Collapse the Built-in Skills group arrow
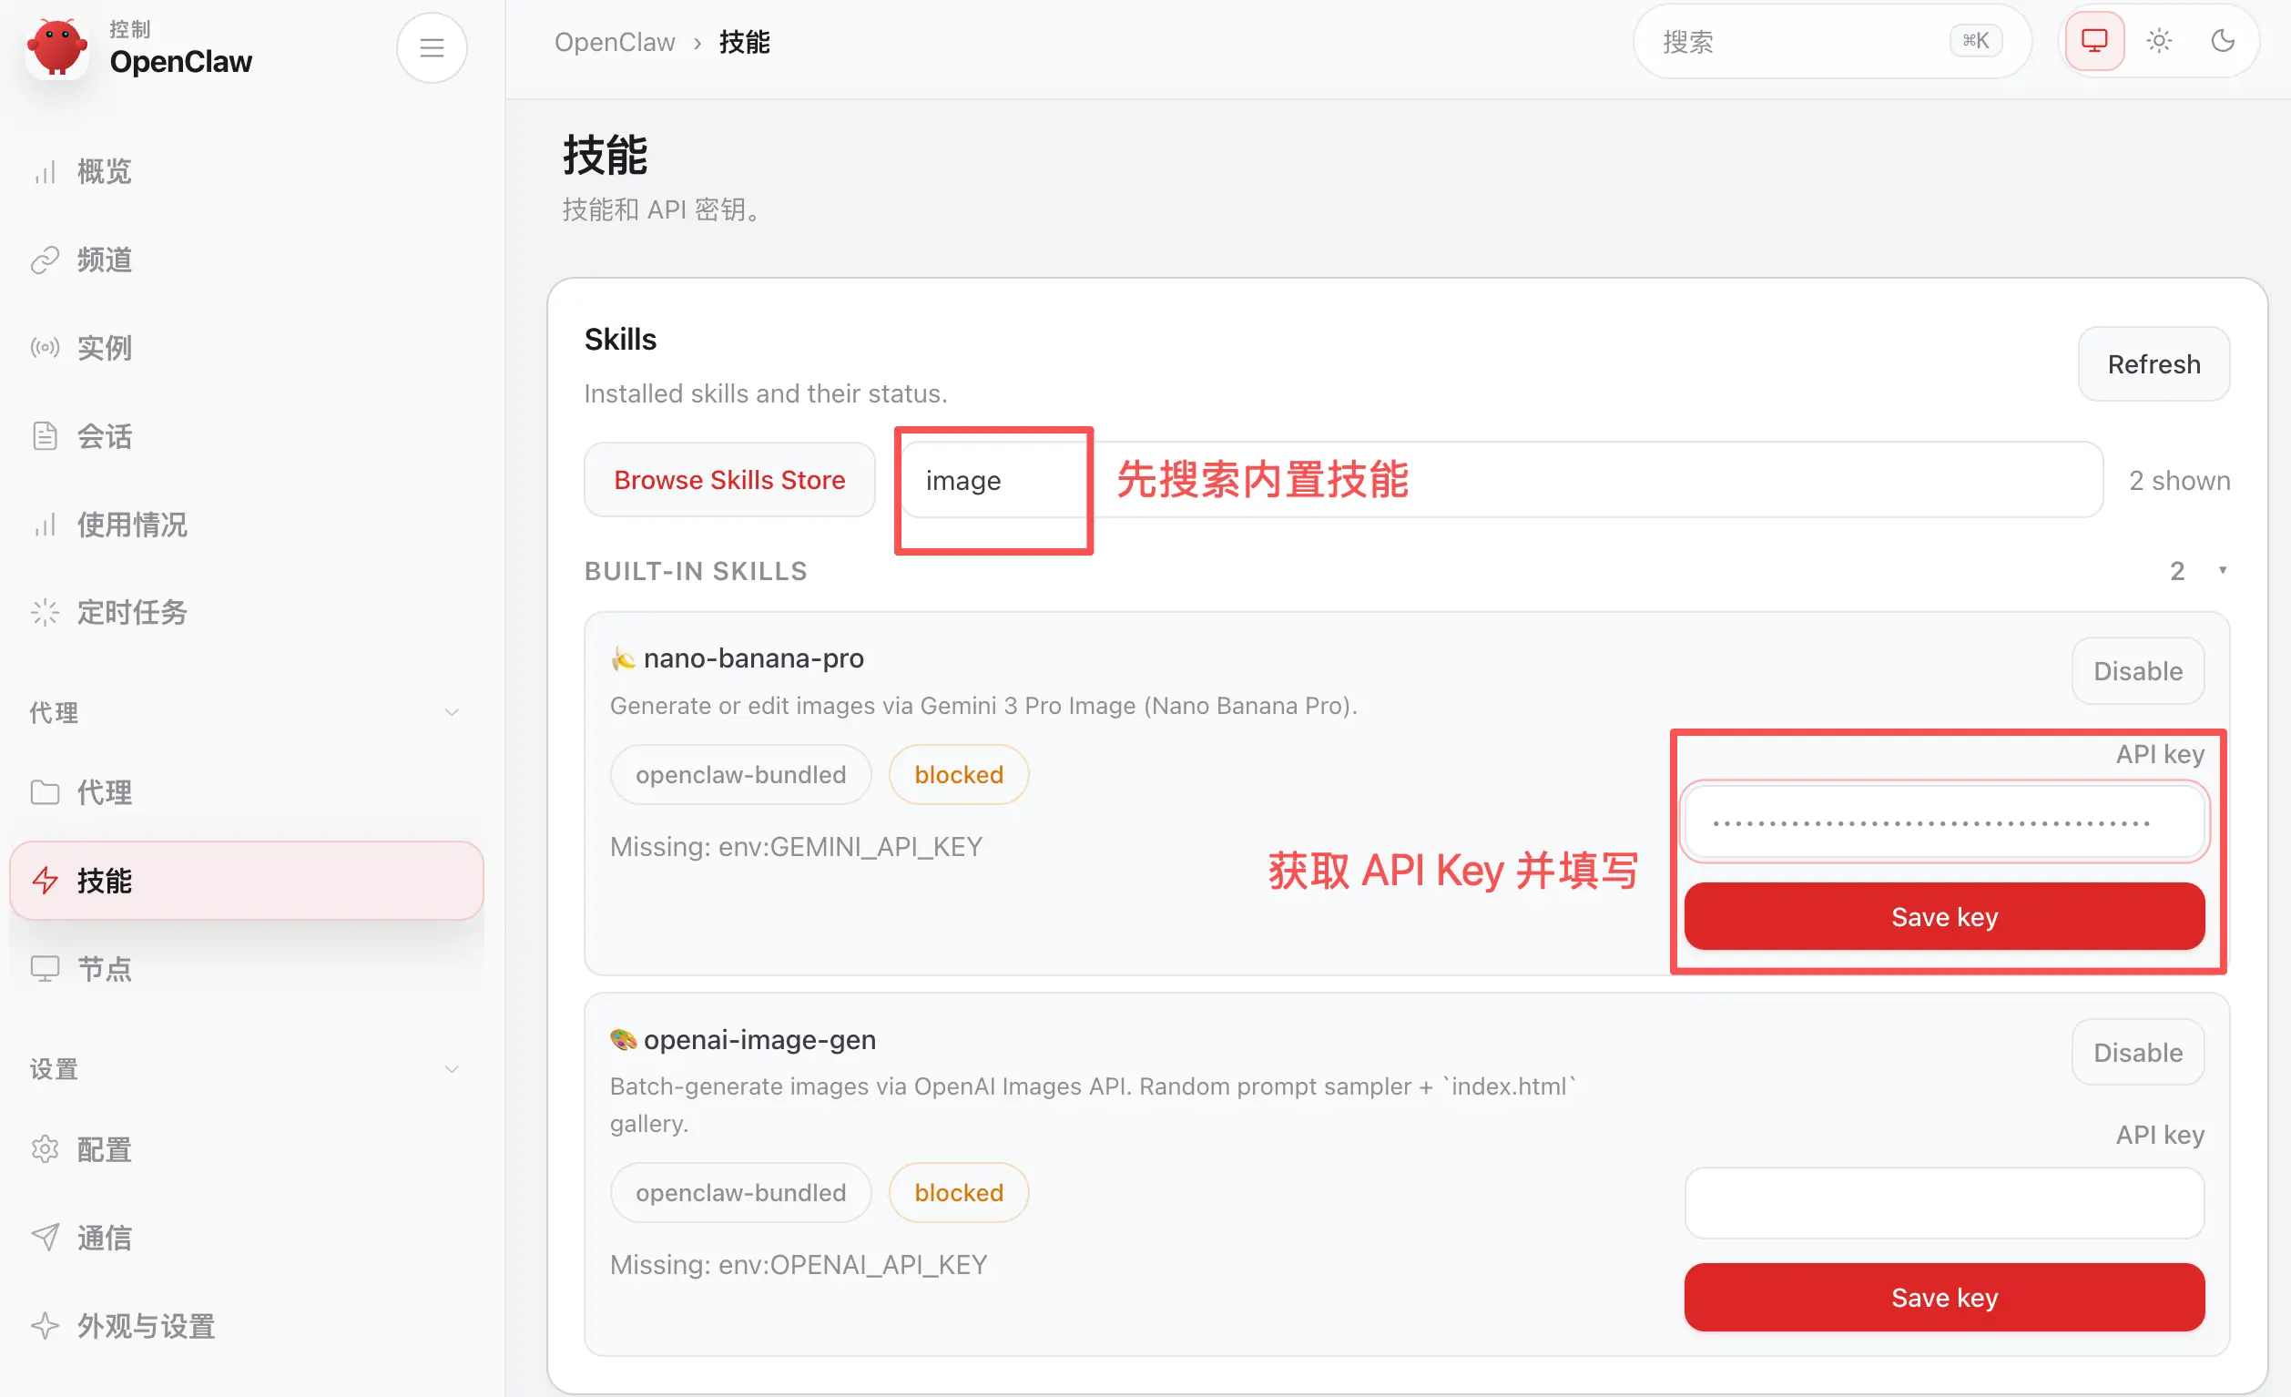 pos(2222,570)
